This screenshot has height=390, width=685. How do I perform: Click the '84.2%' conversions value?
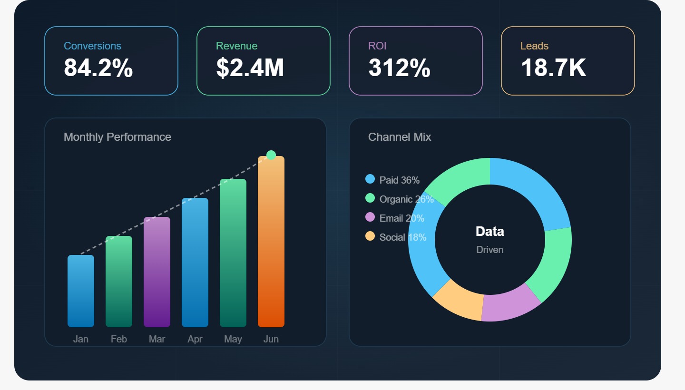[x=98, y=68]
